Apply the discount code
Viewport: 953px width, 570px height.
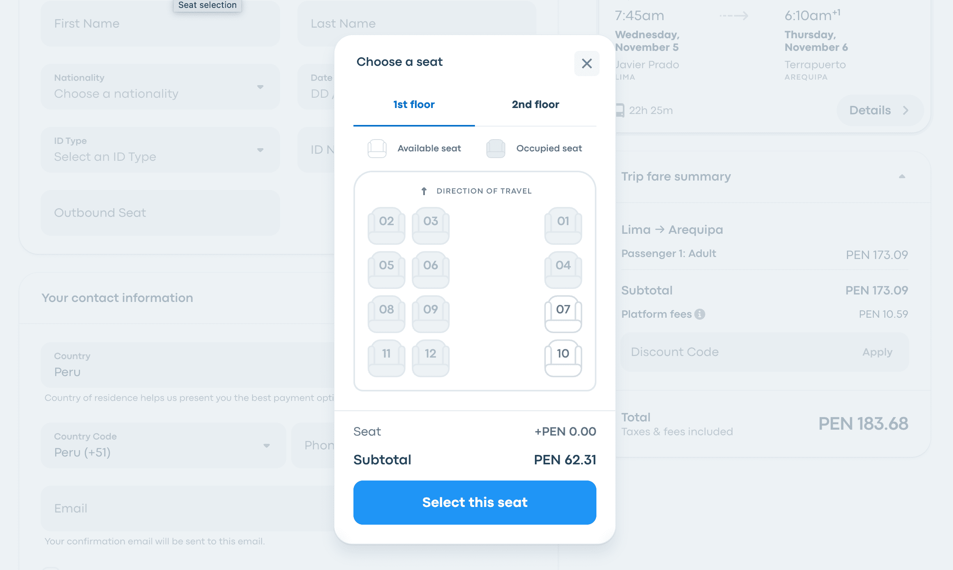[877, 352]
